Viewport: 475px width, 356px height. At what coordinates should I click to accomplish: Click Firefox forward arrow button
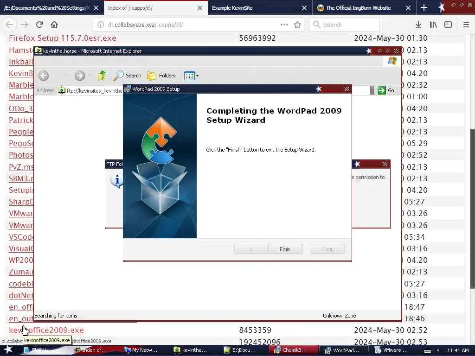(x=25, y=25)
